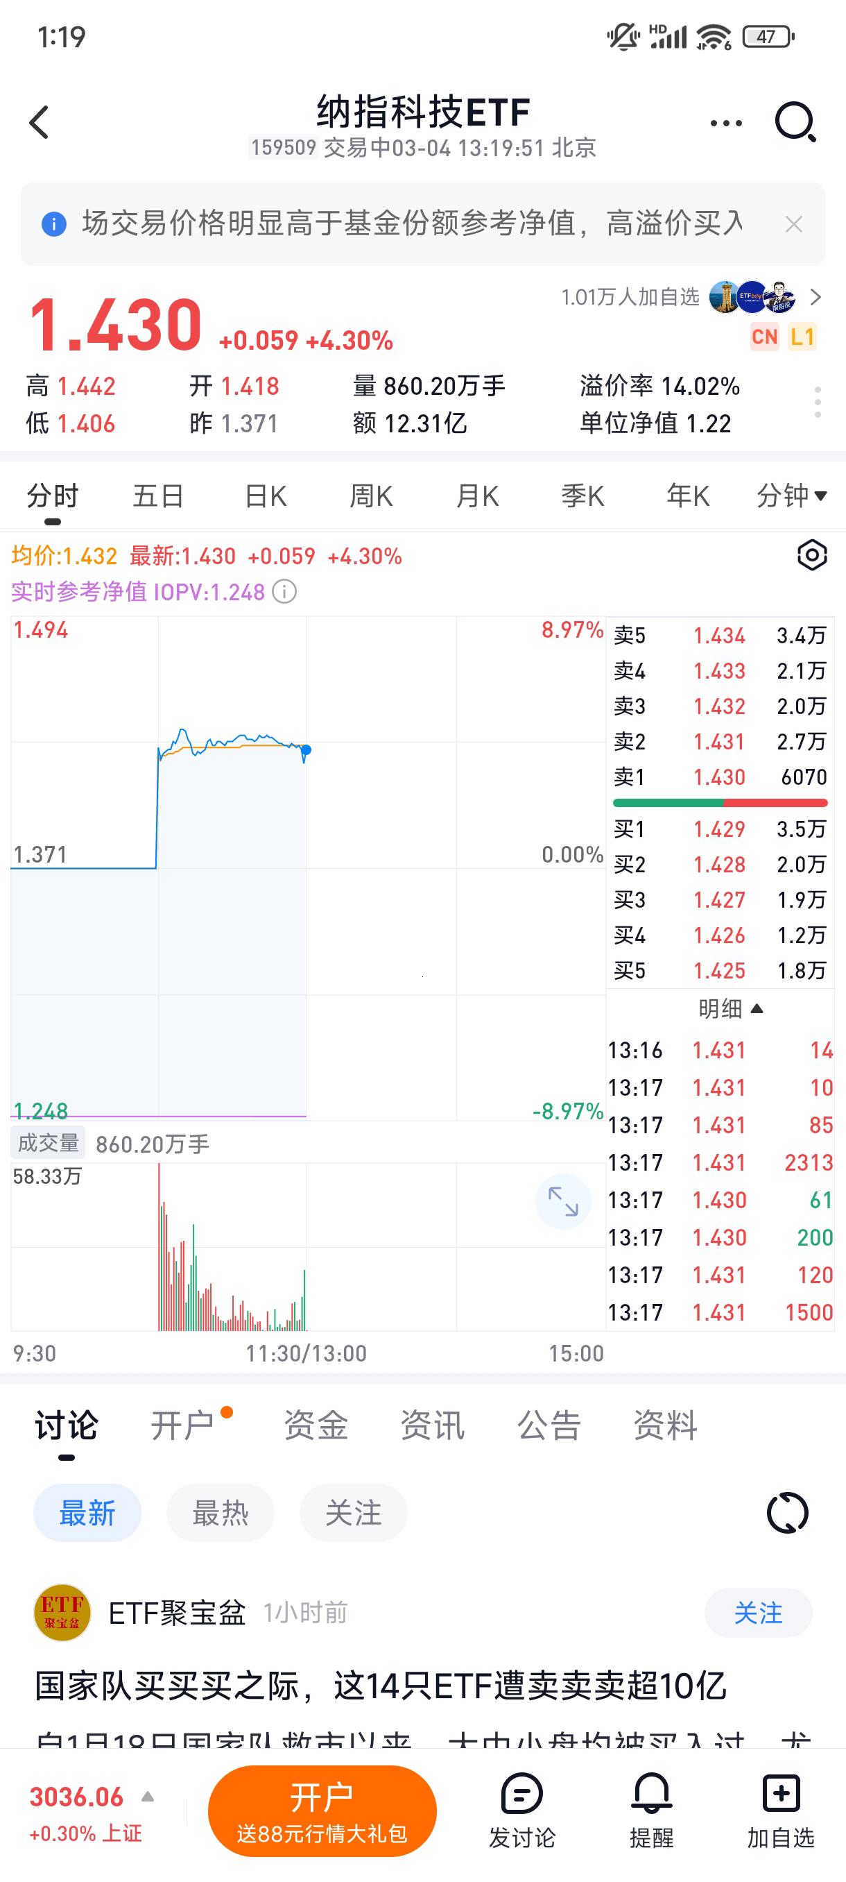
Task: Open the three-dot more options menu
Action: [725, 124]
